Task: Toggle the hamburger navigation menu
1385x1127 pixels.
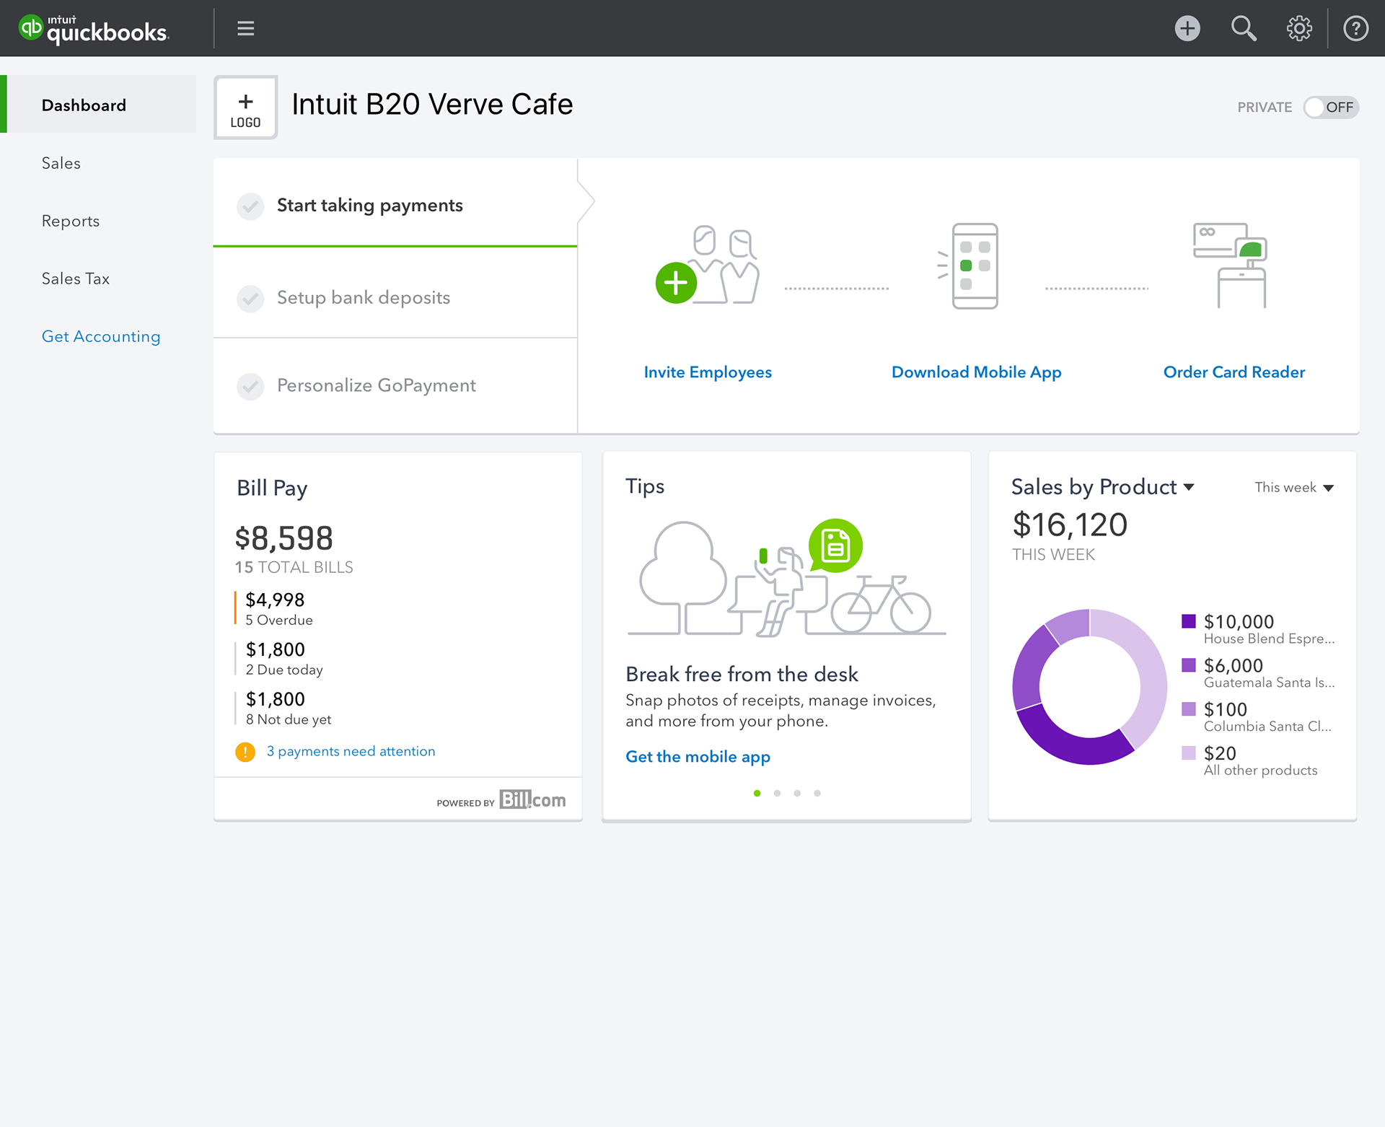Action: click(245, 28)
